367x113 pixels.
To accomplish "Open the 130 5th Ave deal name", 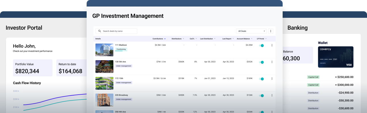I will pyautogui.click(x=121, y=62).
